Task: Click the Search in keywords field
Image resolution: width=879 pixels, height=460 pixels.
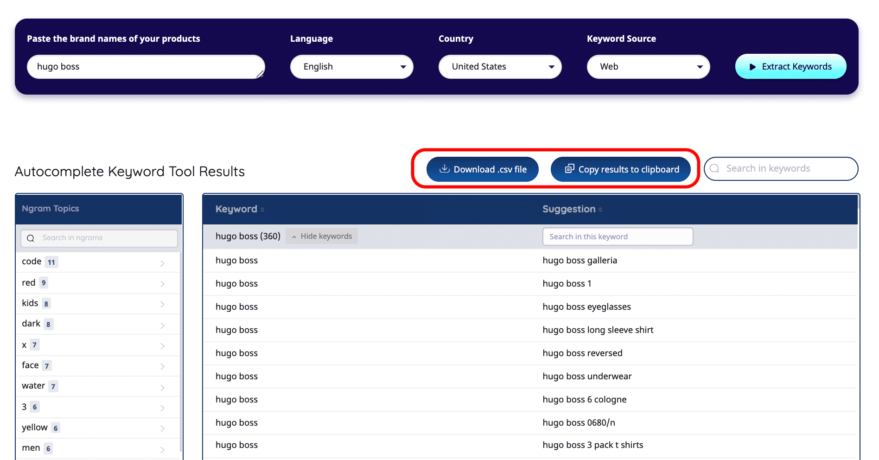Action: pyautogui.click(x=781, y=168)
